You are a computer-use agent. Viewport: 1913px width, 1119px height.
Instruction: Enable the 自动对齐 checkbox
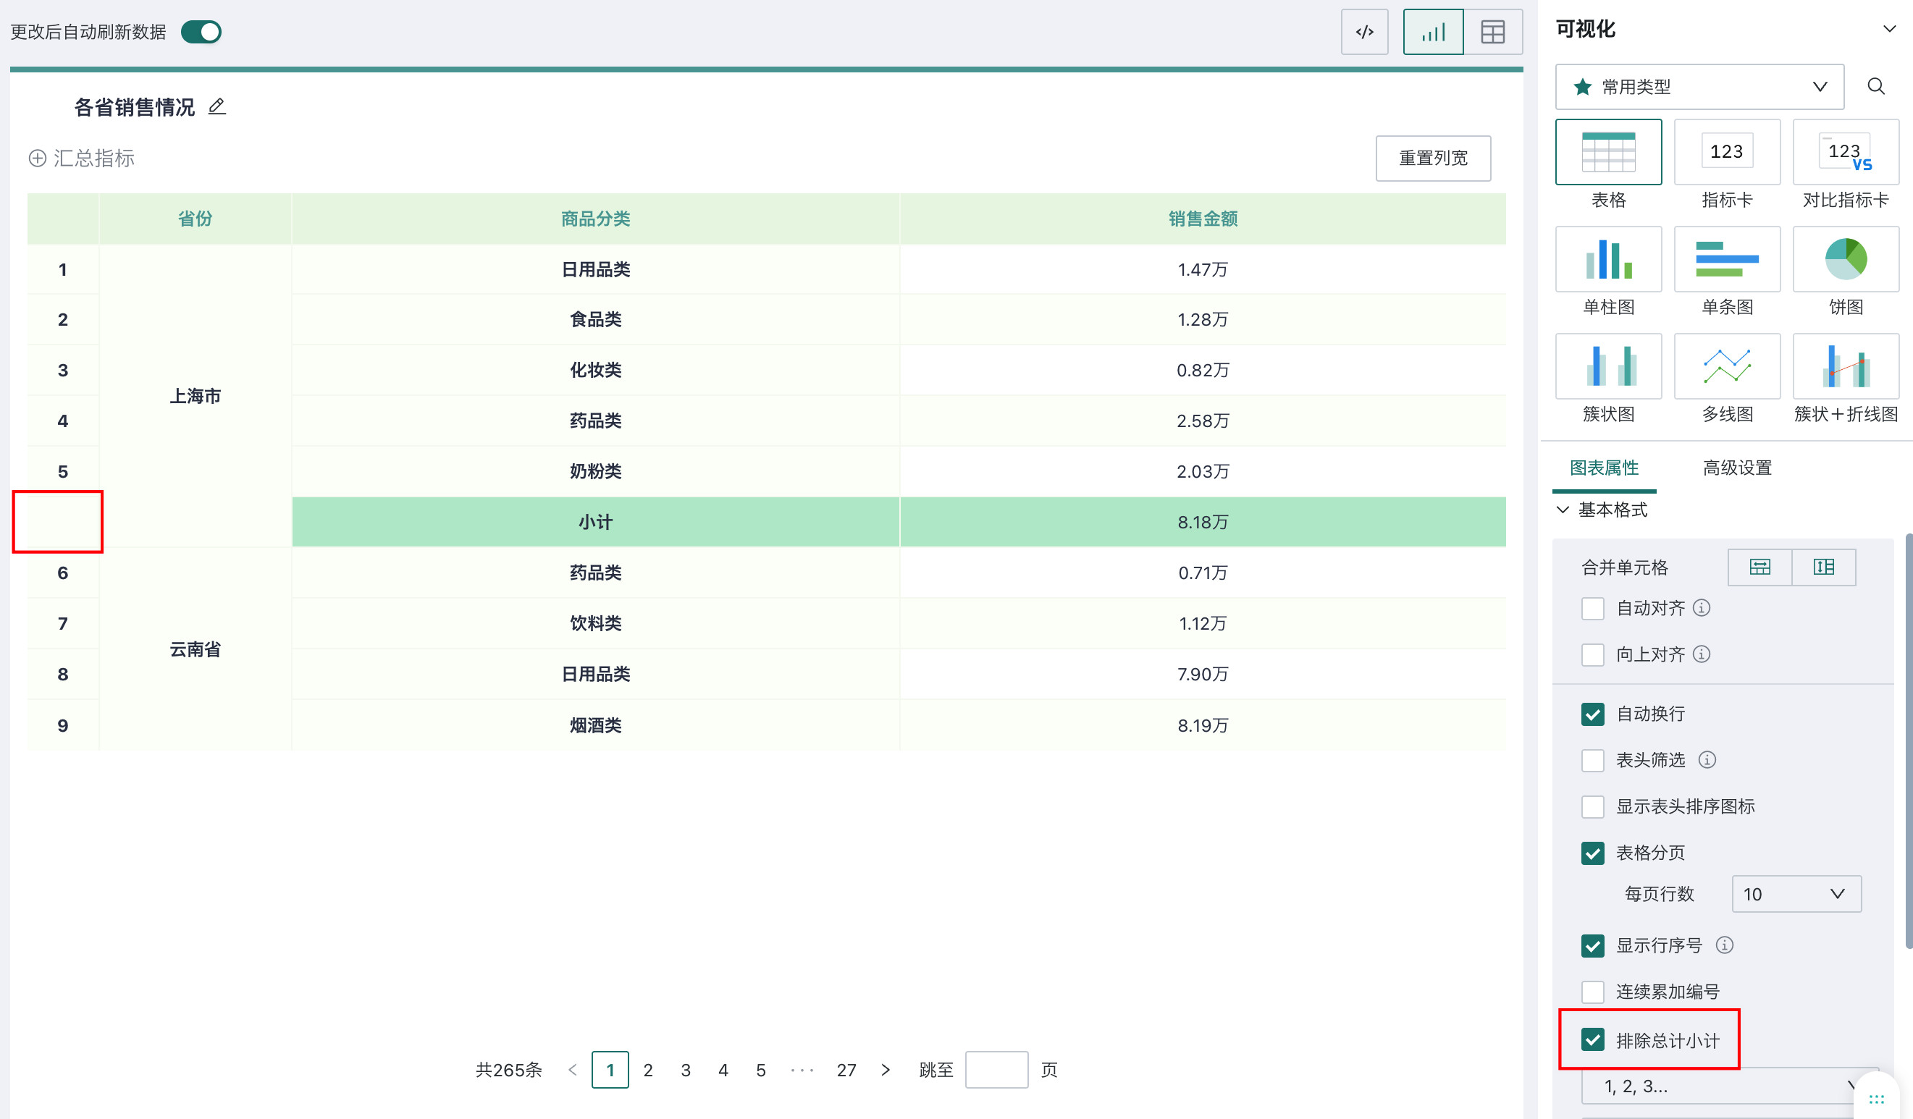tap(1592, 609)
